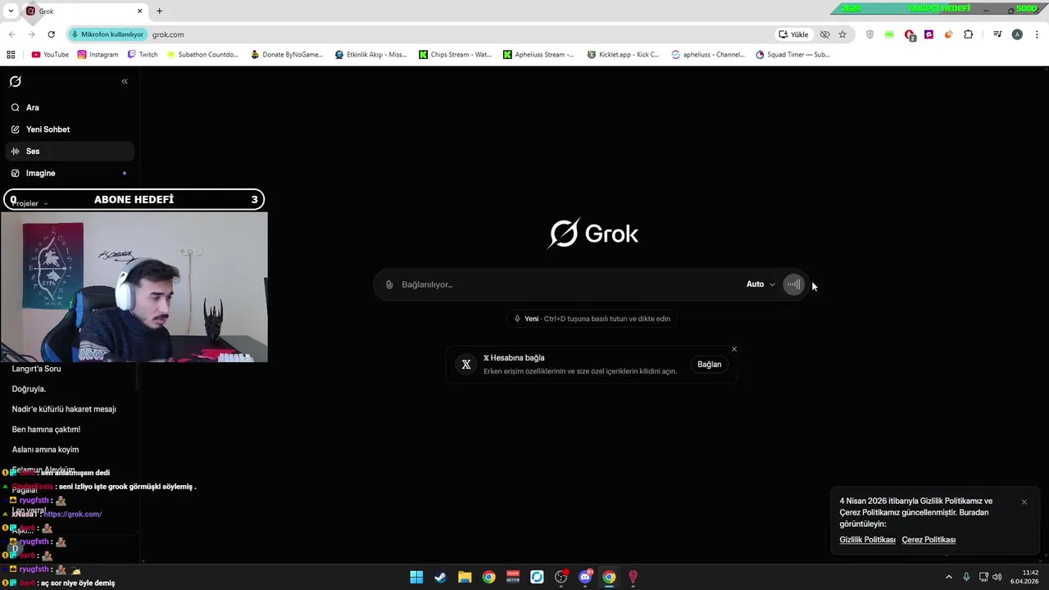Viewport: 1049px width, 590px height.
Task: Open the apps grid in bookmarks bar
Action: (11, 55)
